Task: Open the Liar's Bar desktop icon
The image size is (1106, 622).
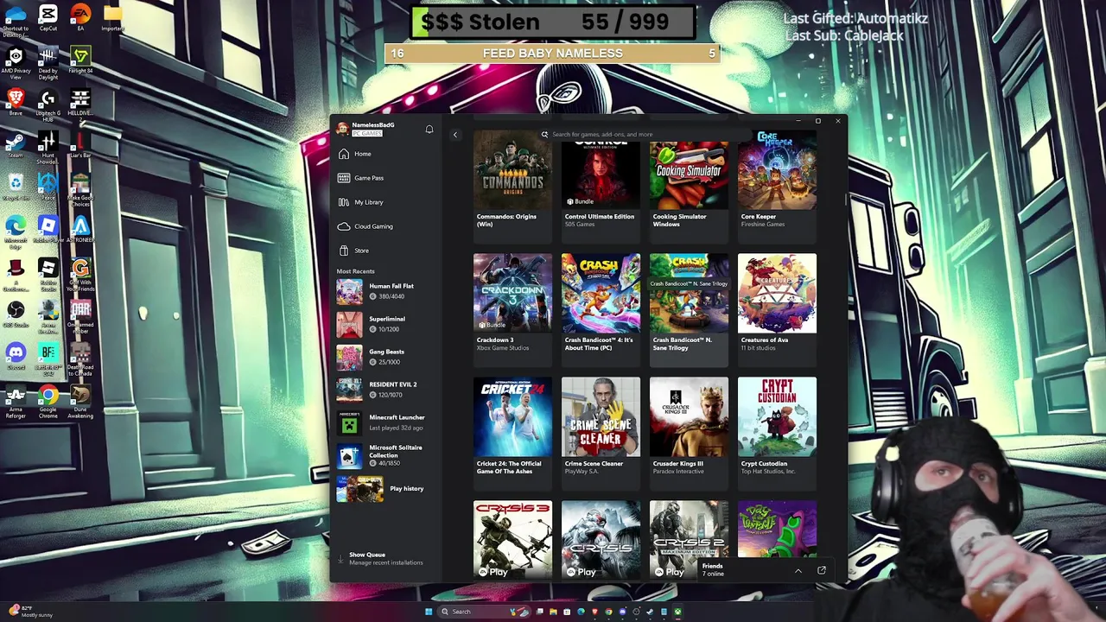Action: [80, 145]
